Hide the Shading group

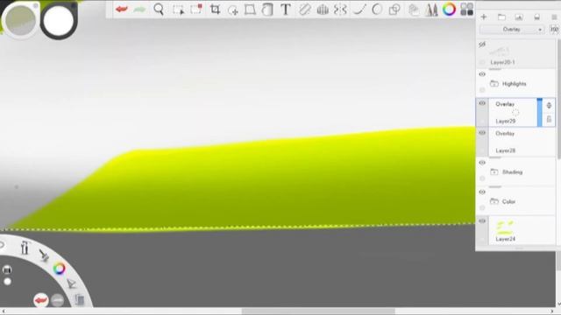[x=482, y=163]
